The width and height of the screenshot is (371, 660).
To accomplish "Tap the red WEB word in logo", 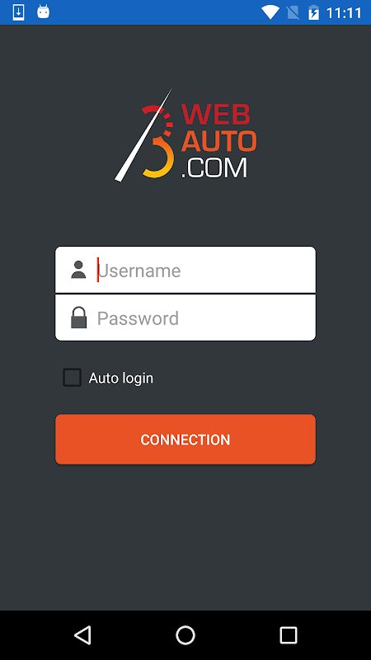I will click(x=216, y=114).
